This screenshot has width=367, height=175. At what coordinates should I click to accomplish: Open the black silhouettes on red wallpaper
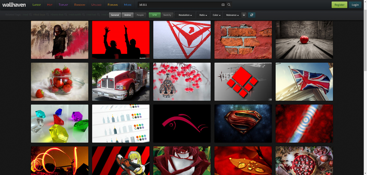(121, 40)
